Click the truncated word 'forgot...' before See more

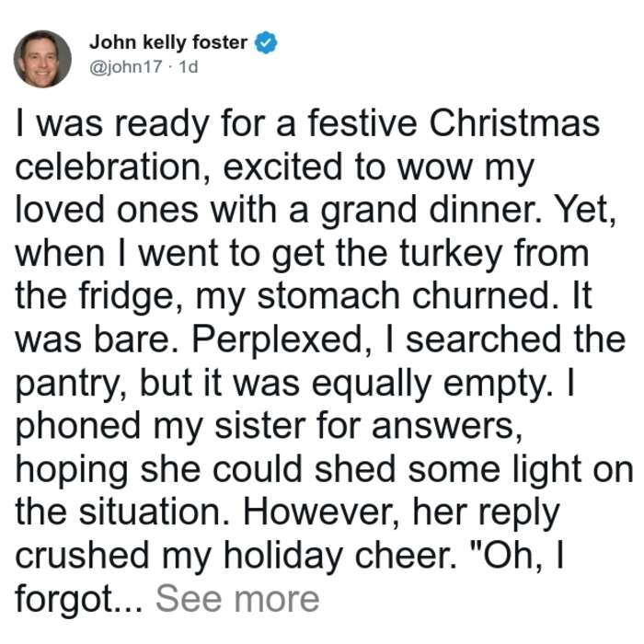[x=79, y=600]
